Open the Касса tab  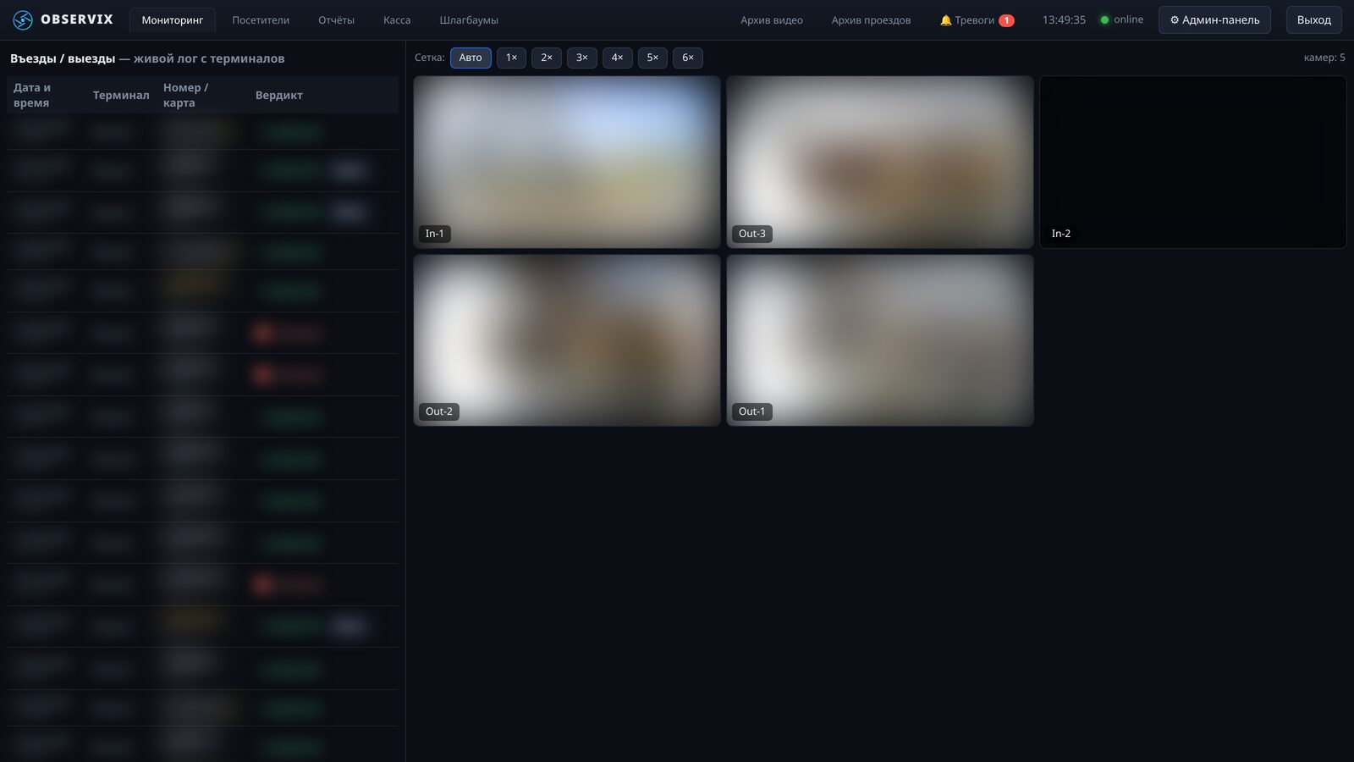397,20
